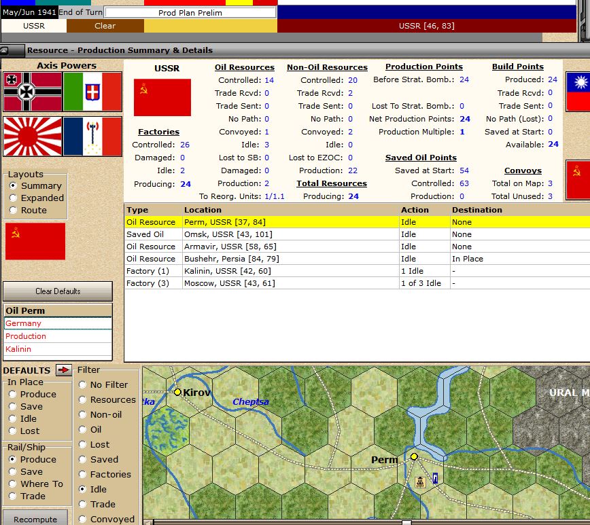Click the Kirov city marker on map

pos(177,393)
